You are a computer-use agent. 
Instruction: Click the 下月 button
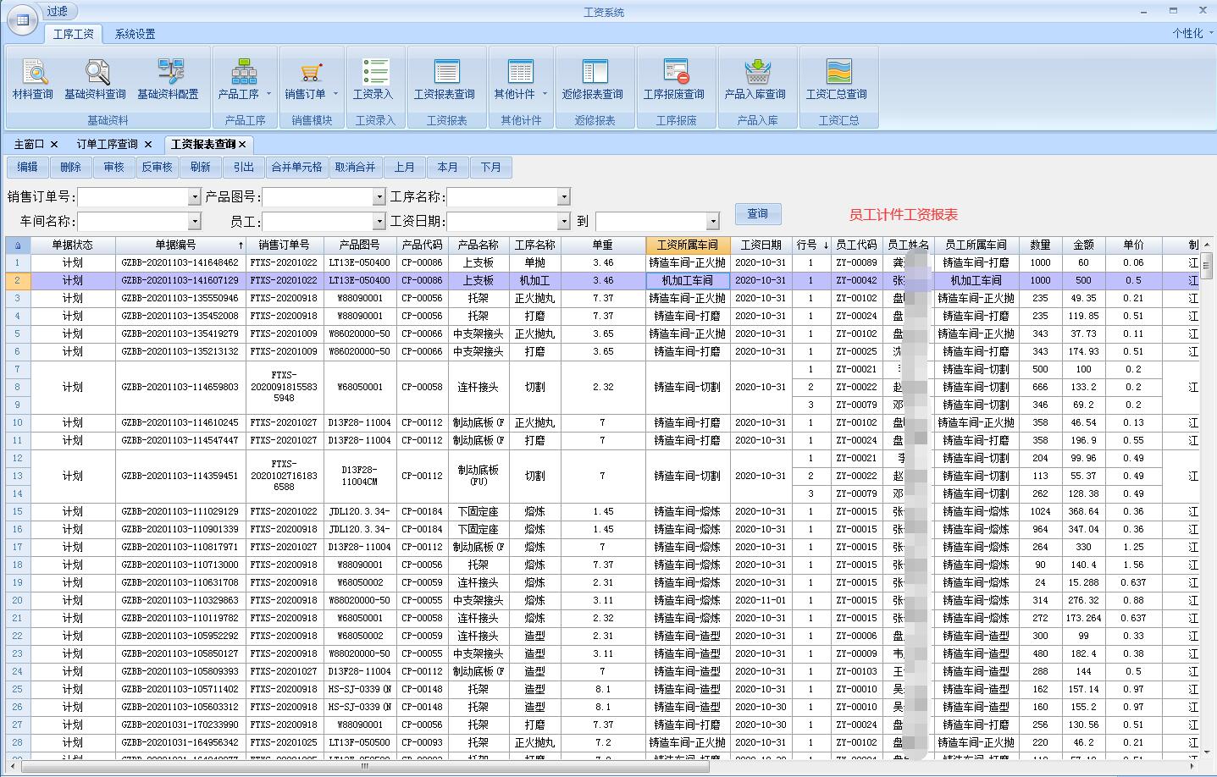pos(491,168)
